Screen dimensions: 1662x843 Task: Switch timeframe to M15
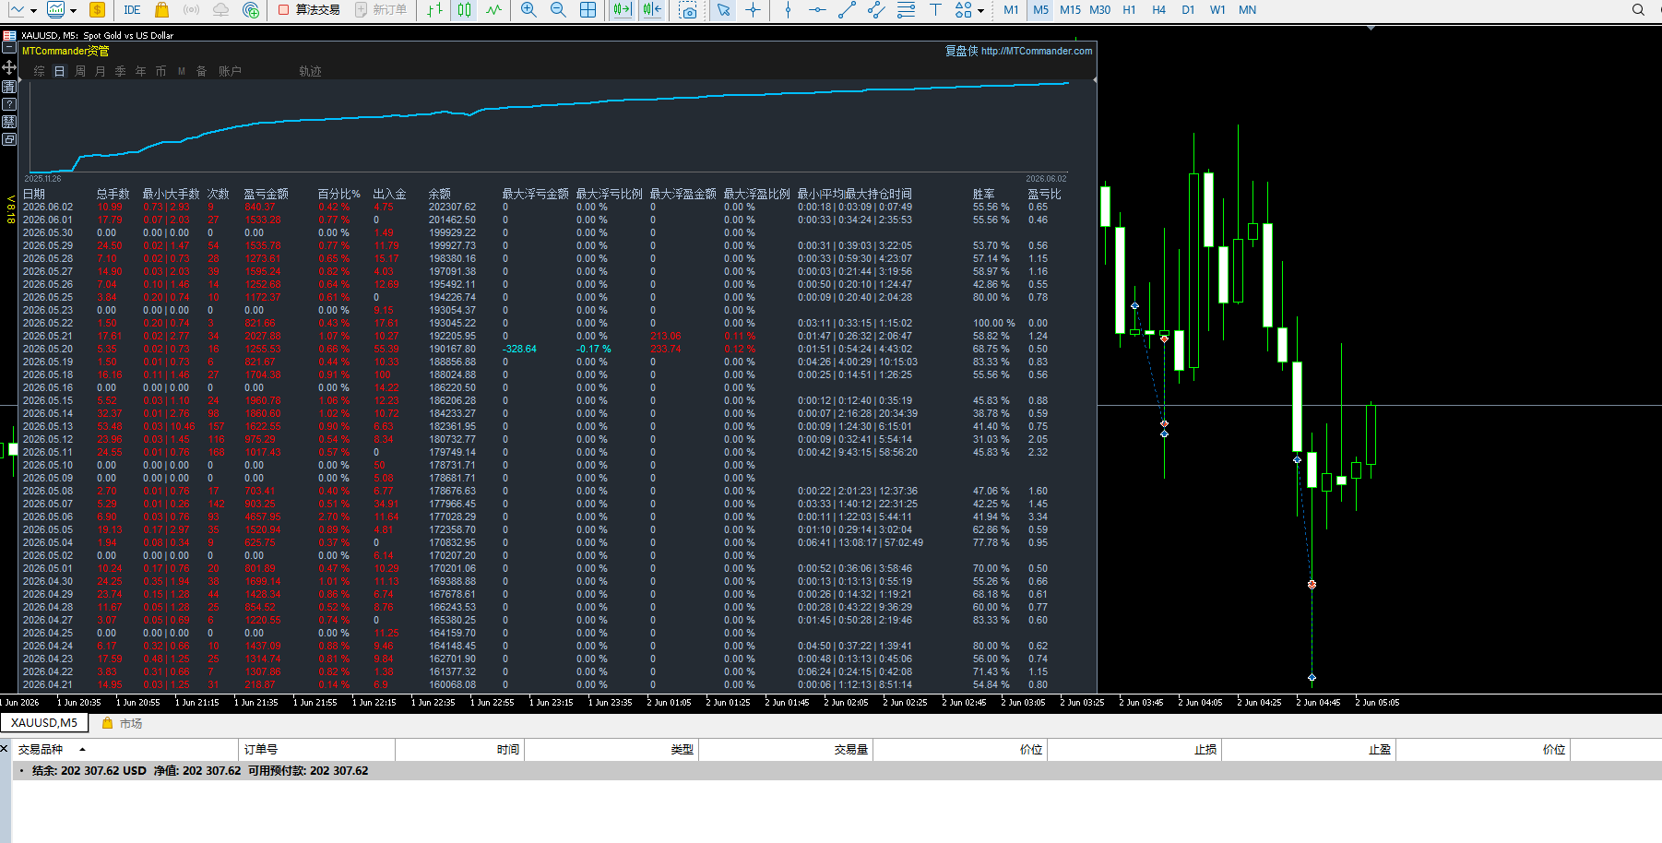1070,10
